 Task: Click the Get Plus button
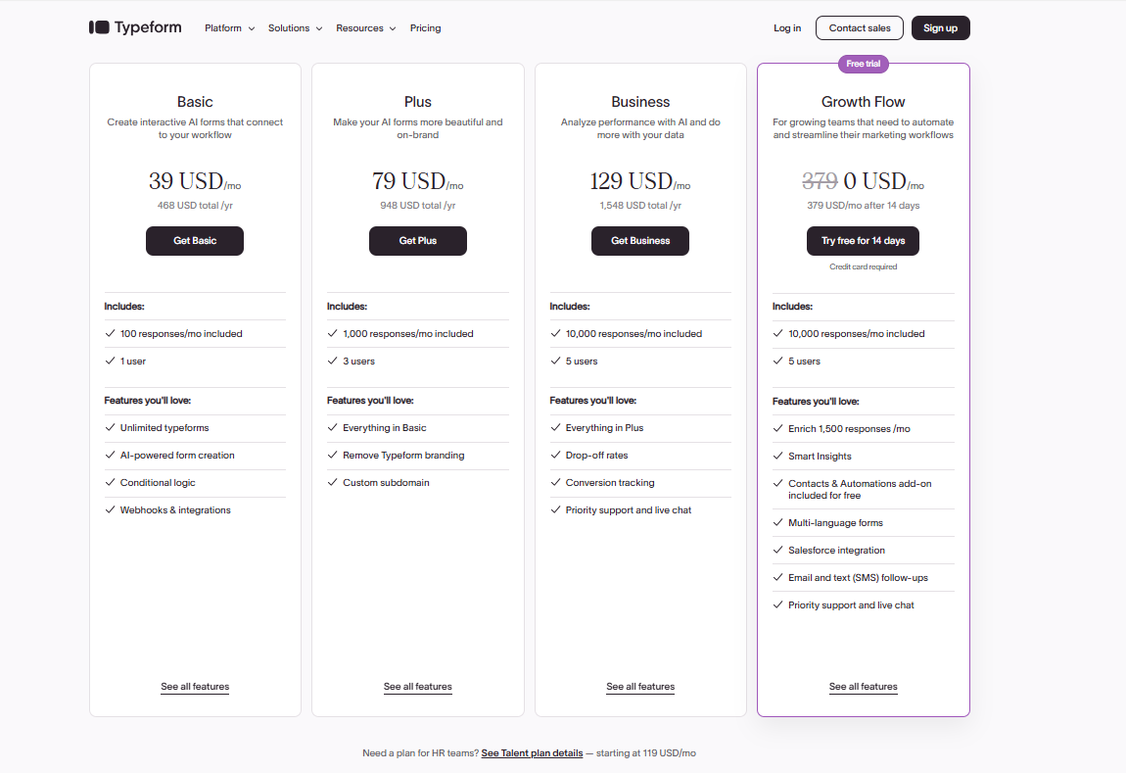point(418,241)
